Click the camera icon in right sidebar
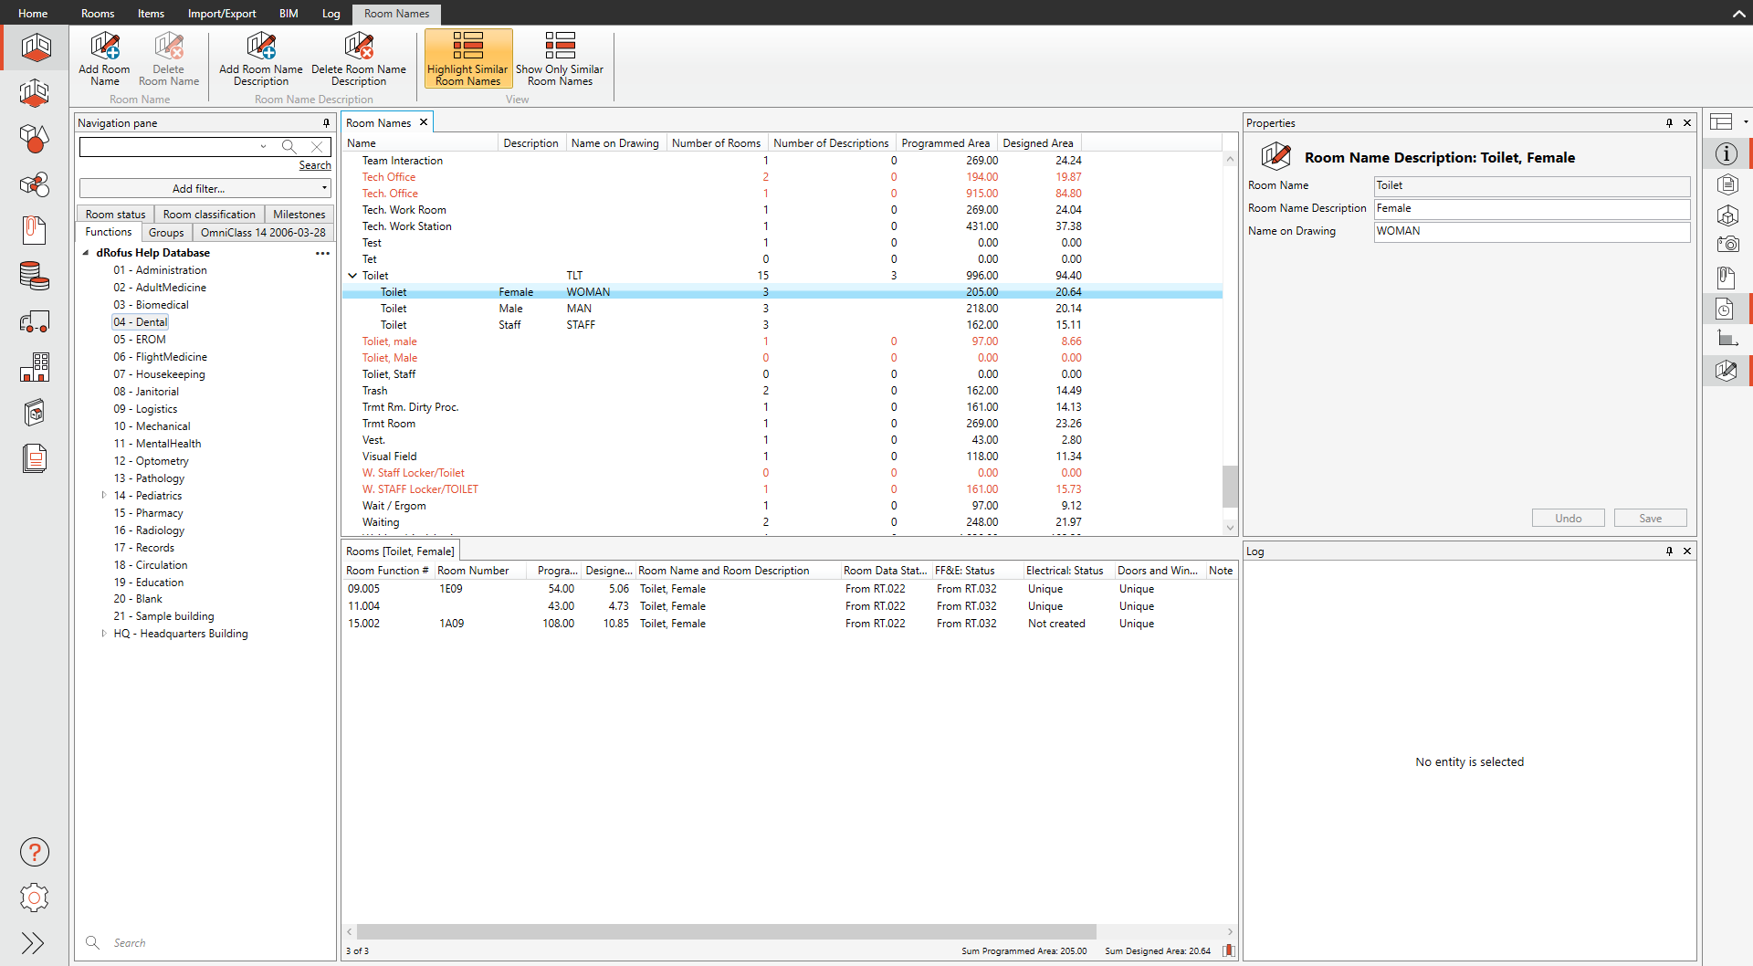This screenshot has width=1753, height=966. [x=1726, y=245]
